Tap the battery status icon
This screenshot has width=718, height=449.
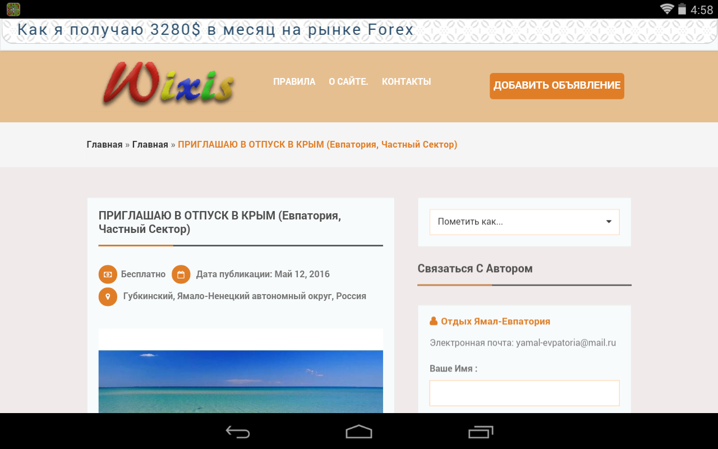[x=682, y=9]
